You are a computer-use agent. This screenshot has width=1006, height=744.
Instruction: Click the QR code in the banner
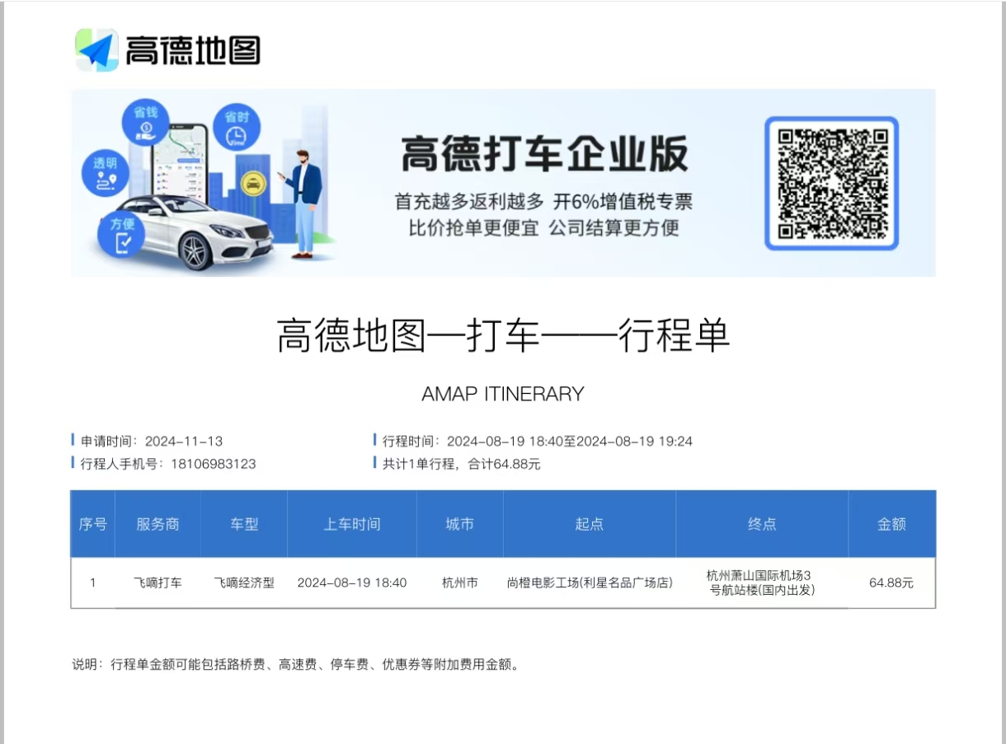click(x=830, y=183)
